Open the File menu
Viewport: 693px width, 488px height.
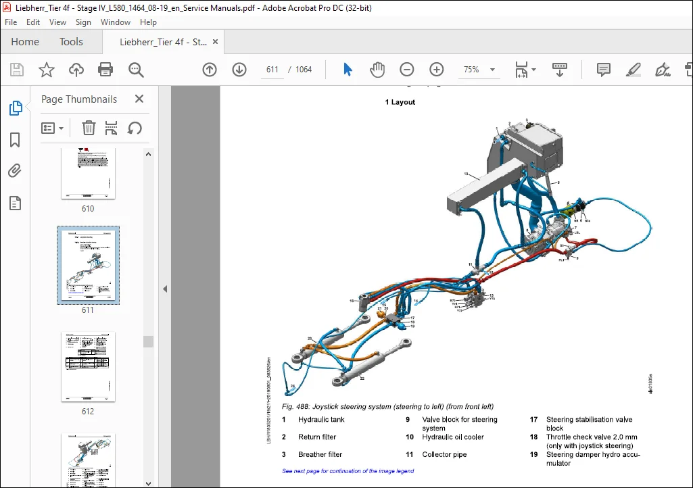pyautogui.click(x=11, y=22)
